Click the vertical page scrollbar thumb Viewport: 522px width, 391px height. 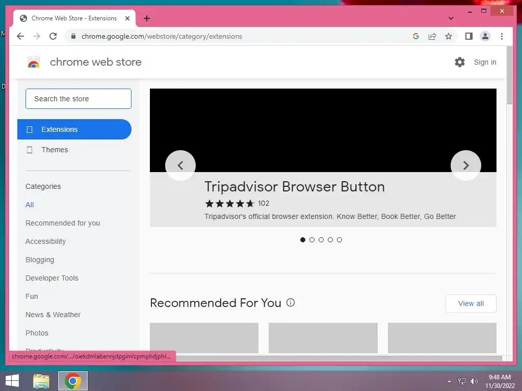tap(509, 75)
